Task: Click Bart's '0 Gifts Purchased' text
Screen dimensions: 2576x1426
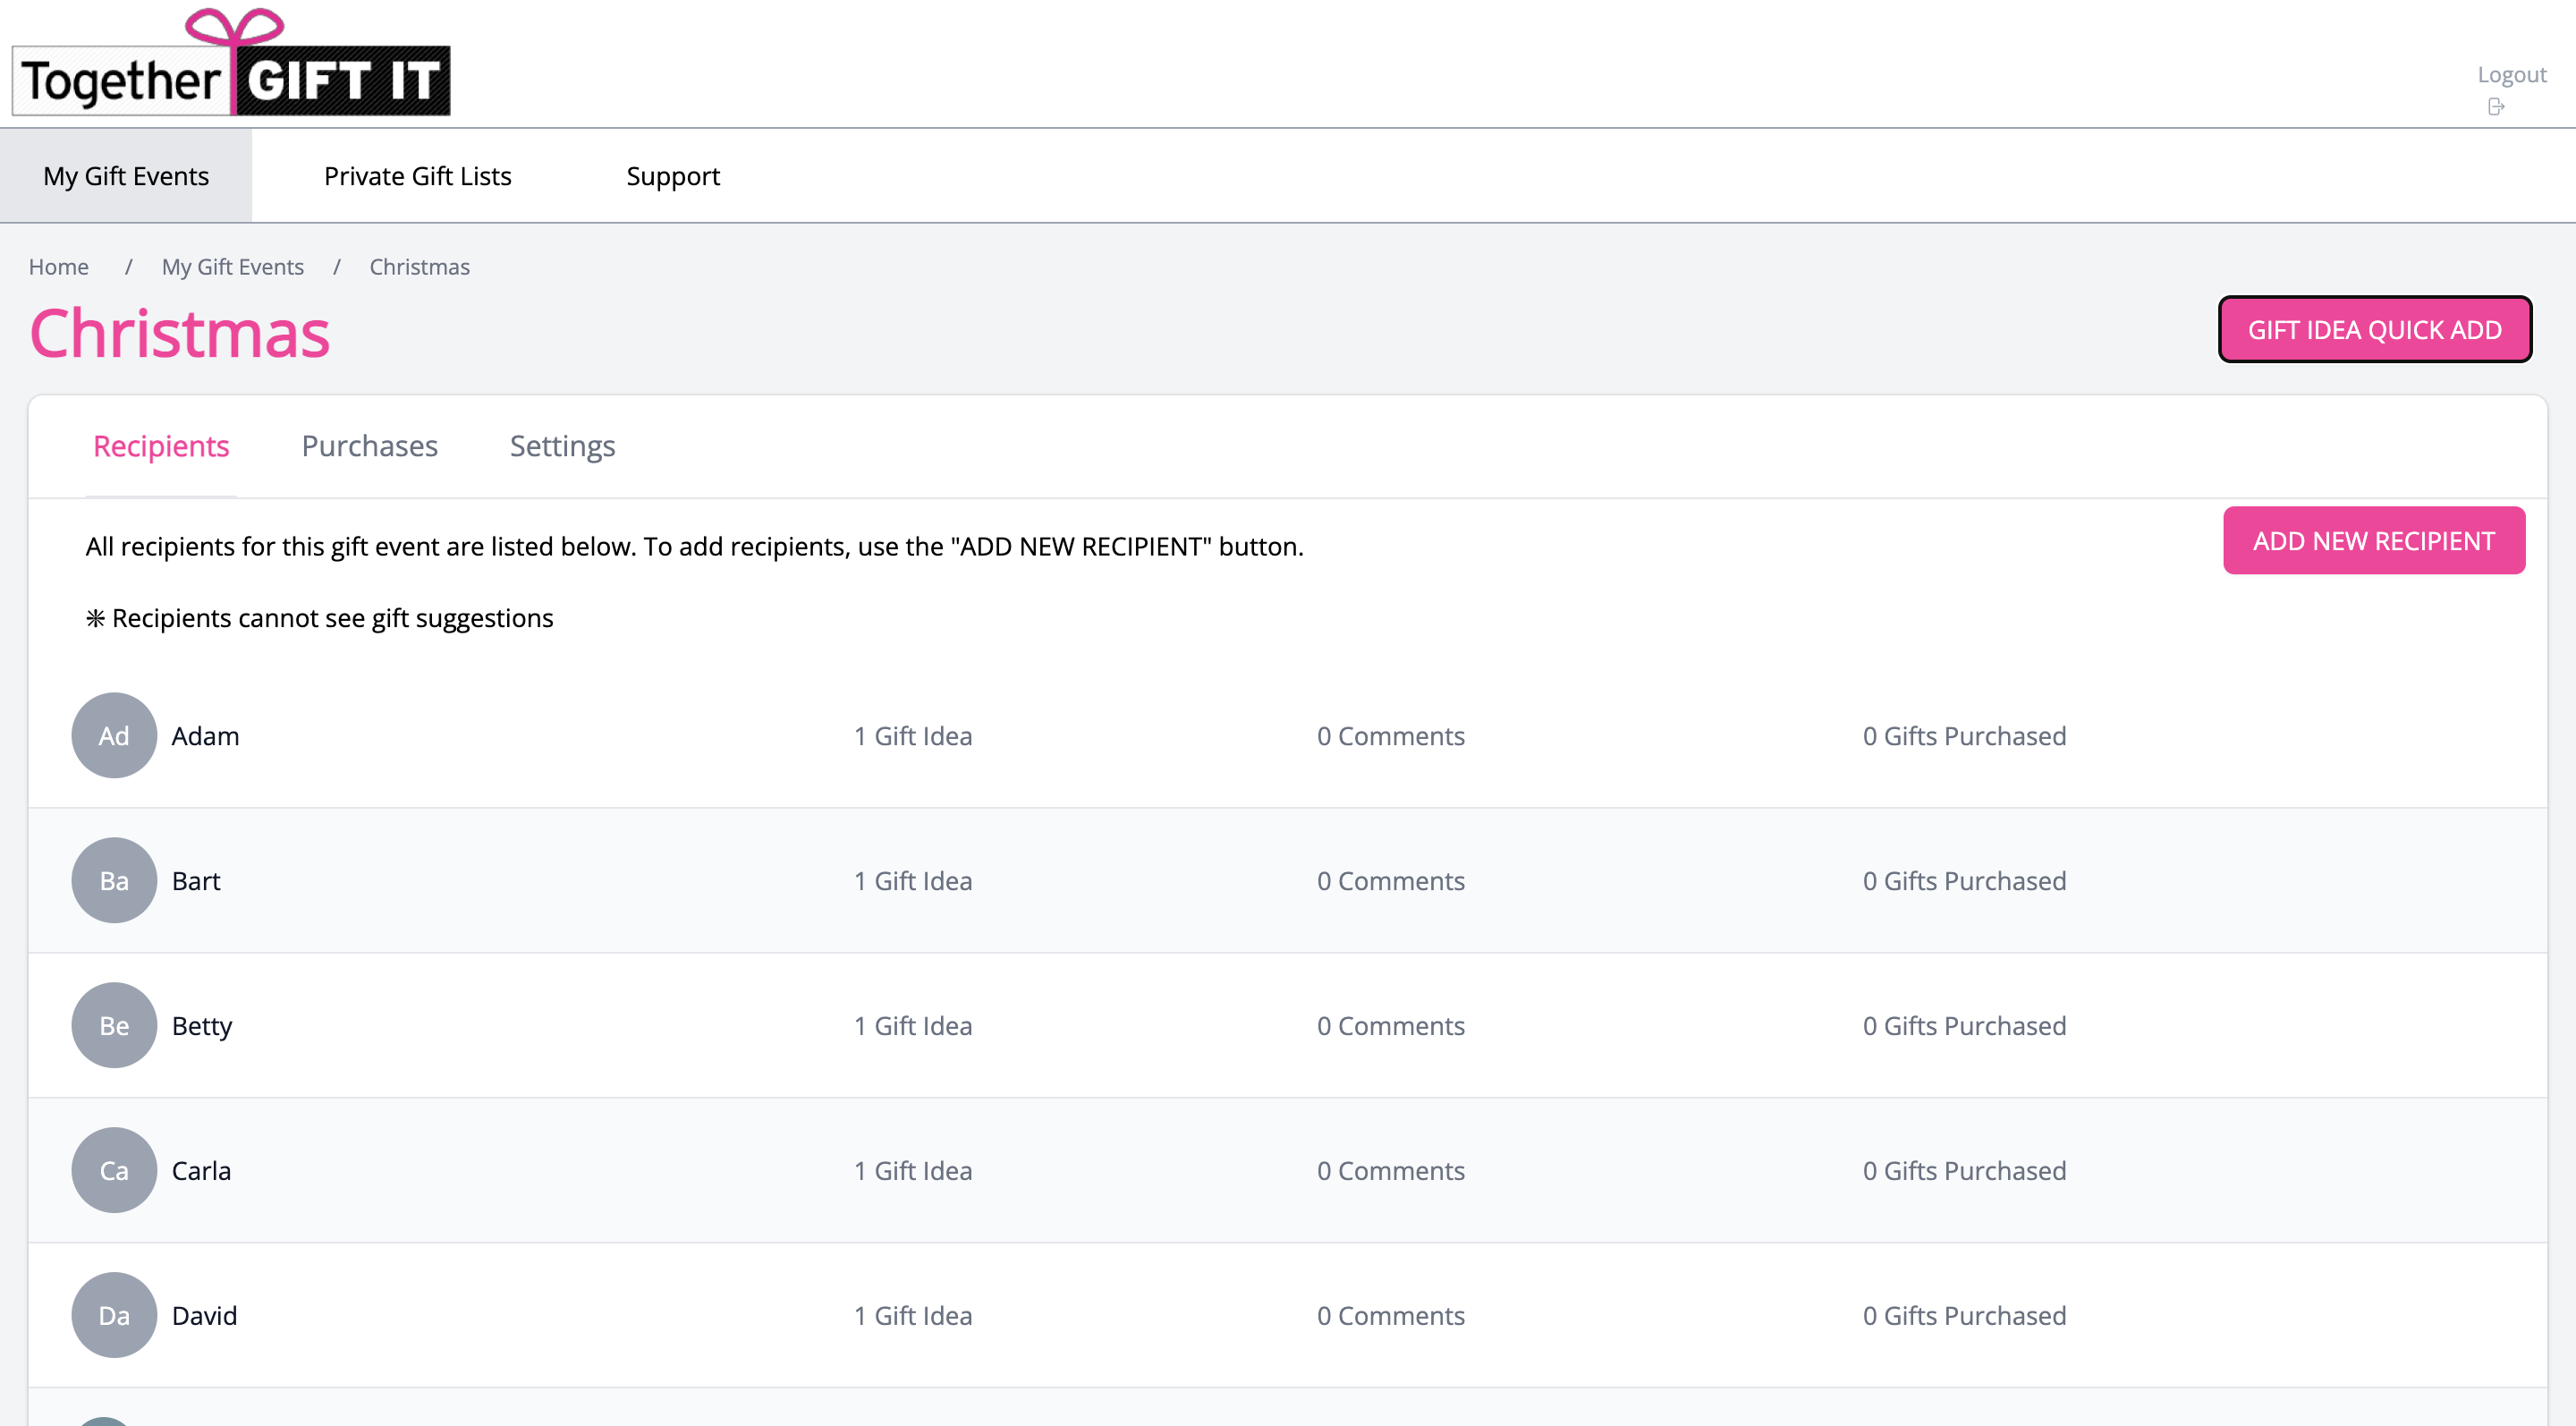Action: [1964, 881]
